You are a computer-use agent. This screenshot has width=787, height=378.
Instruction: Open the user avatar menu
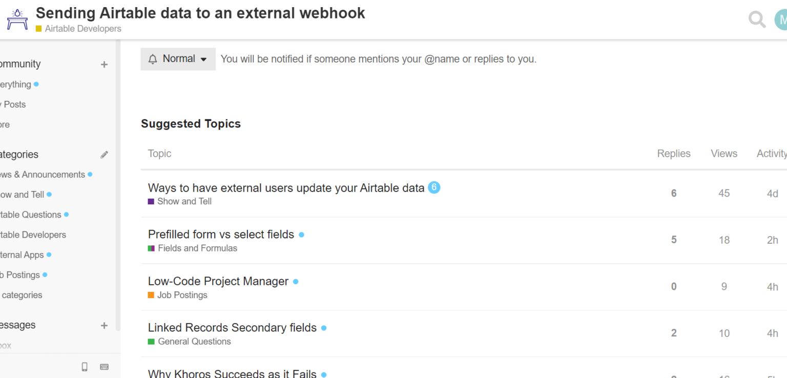(781, 19)
